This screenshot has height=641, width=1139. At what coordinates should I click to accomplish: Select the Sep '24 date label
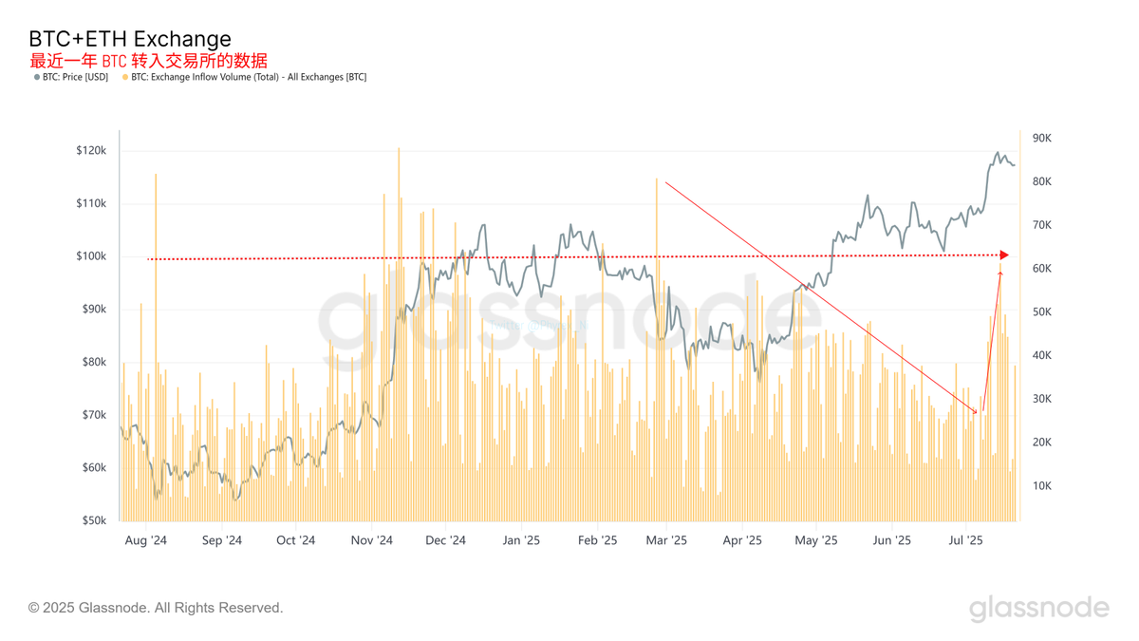(221, 540)
